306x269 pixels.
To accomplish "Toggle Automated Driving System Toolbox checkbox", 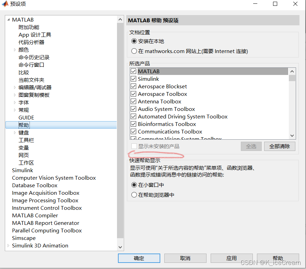I will (133, 117).
